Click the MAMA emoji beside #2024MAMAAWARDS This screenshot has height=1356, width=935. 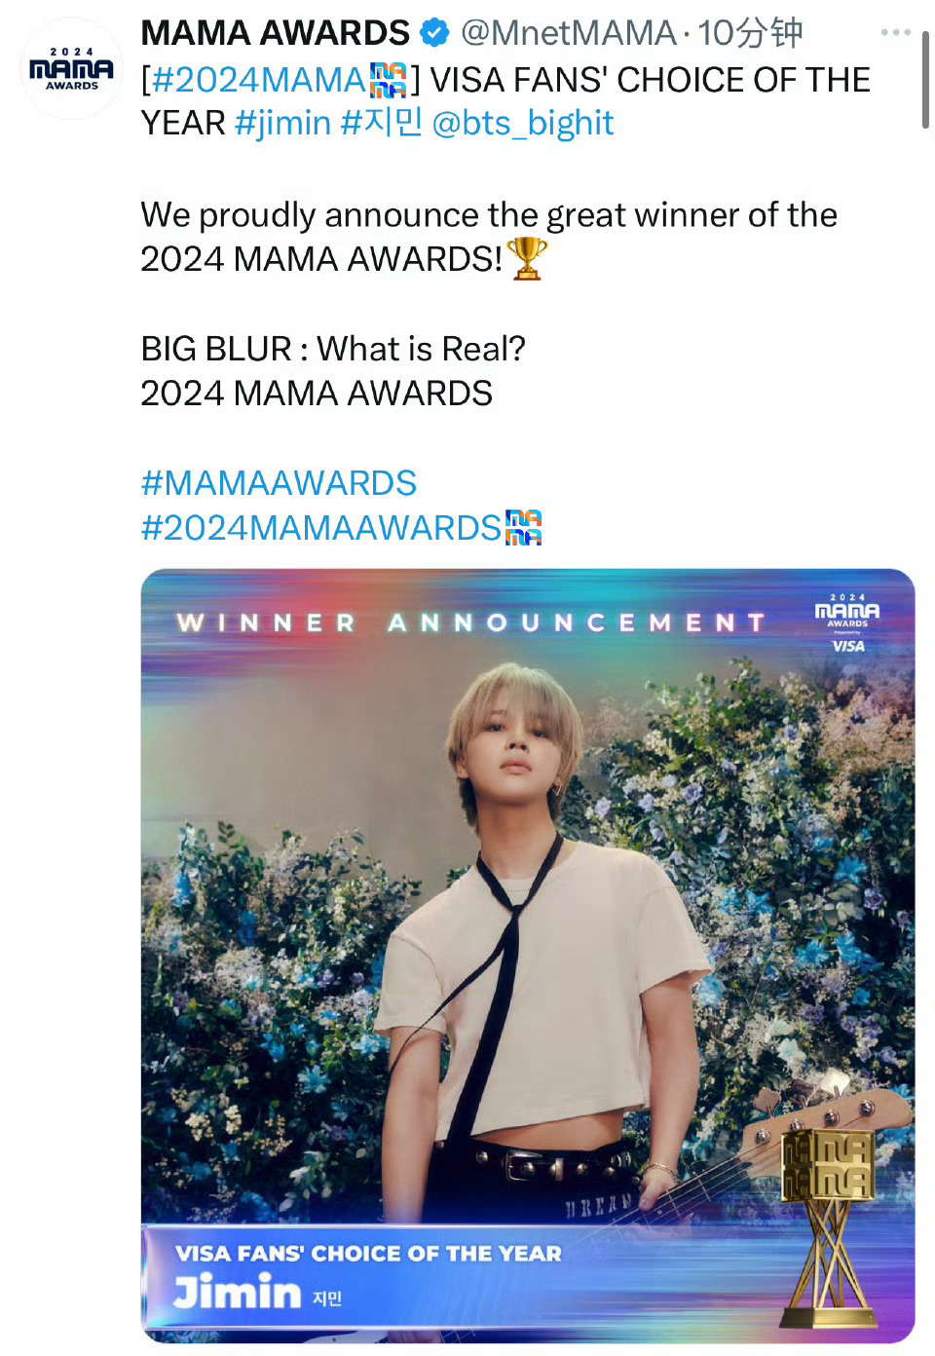coord(524,528)
